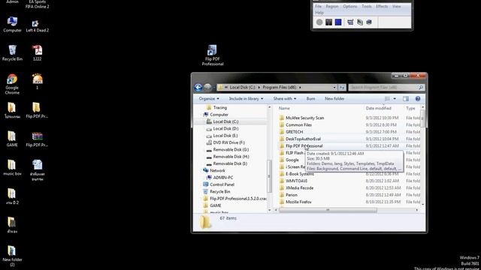Open the View menu in recorder

(x=396, y=6)
